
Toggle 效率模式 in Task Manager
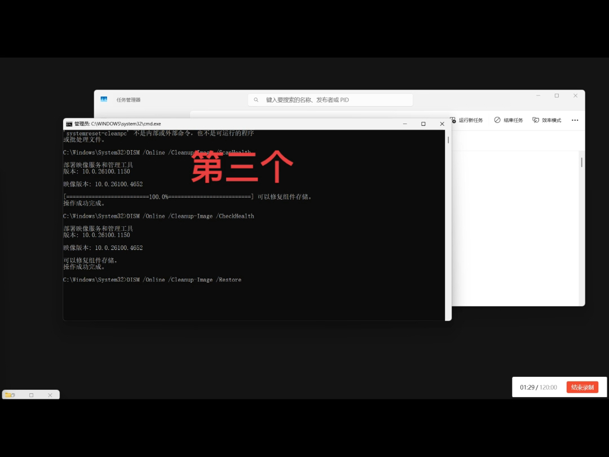(546, 120)
